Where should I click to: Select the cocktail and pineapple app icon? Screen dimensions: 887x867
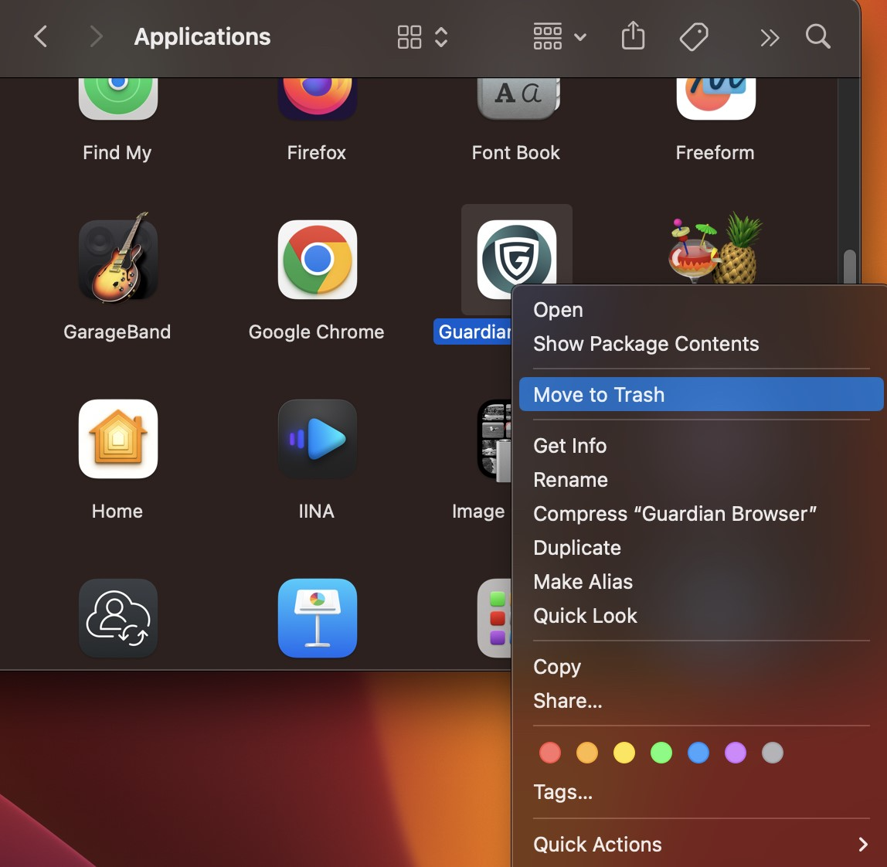(x=715, y=248)
